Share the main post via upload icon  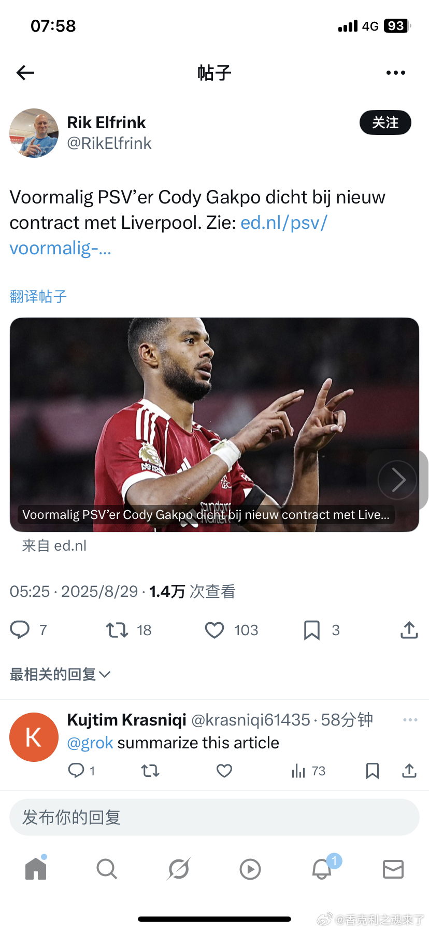[x=409, y=630]
